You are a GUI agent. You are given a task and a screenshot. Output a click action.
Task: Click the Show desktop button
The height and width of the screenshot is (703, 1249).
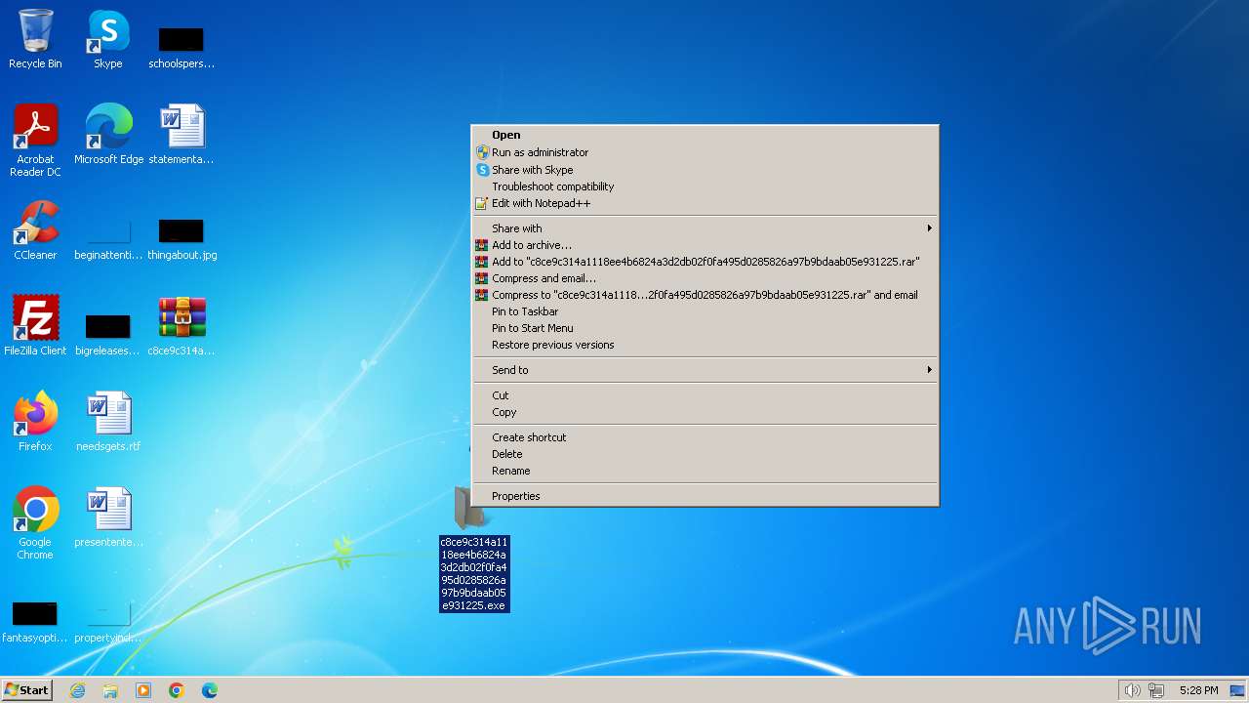tap(1237, 690)
